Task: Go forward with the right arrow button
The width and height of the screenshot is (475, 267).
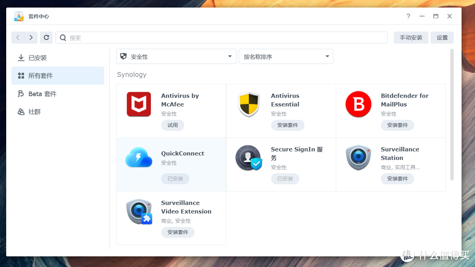Action: click(31, 37)
